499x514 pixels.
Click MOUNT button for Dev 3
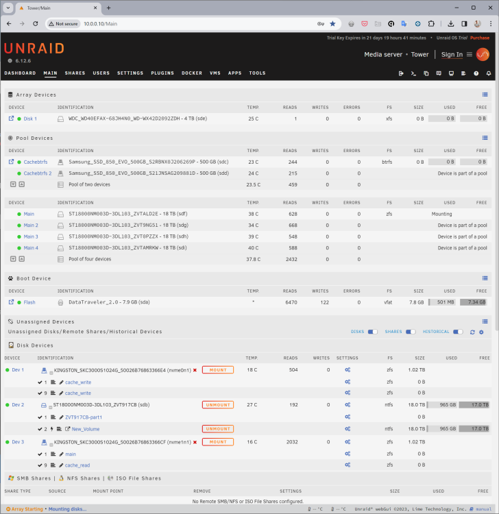pyautogui.click(x=218, y=442)
